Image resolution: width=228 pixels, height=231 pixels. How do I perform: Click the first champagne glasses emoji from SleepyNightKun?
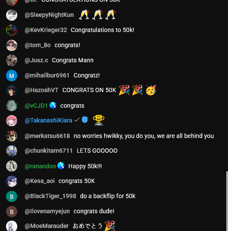(x=84, y=15)
